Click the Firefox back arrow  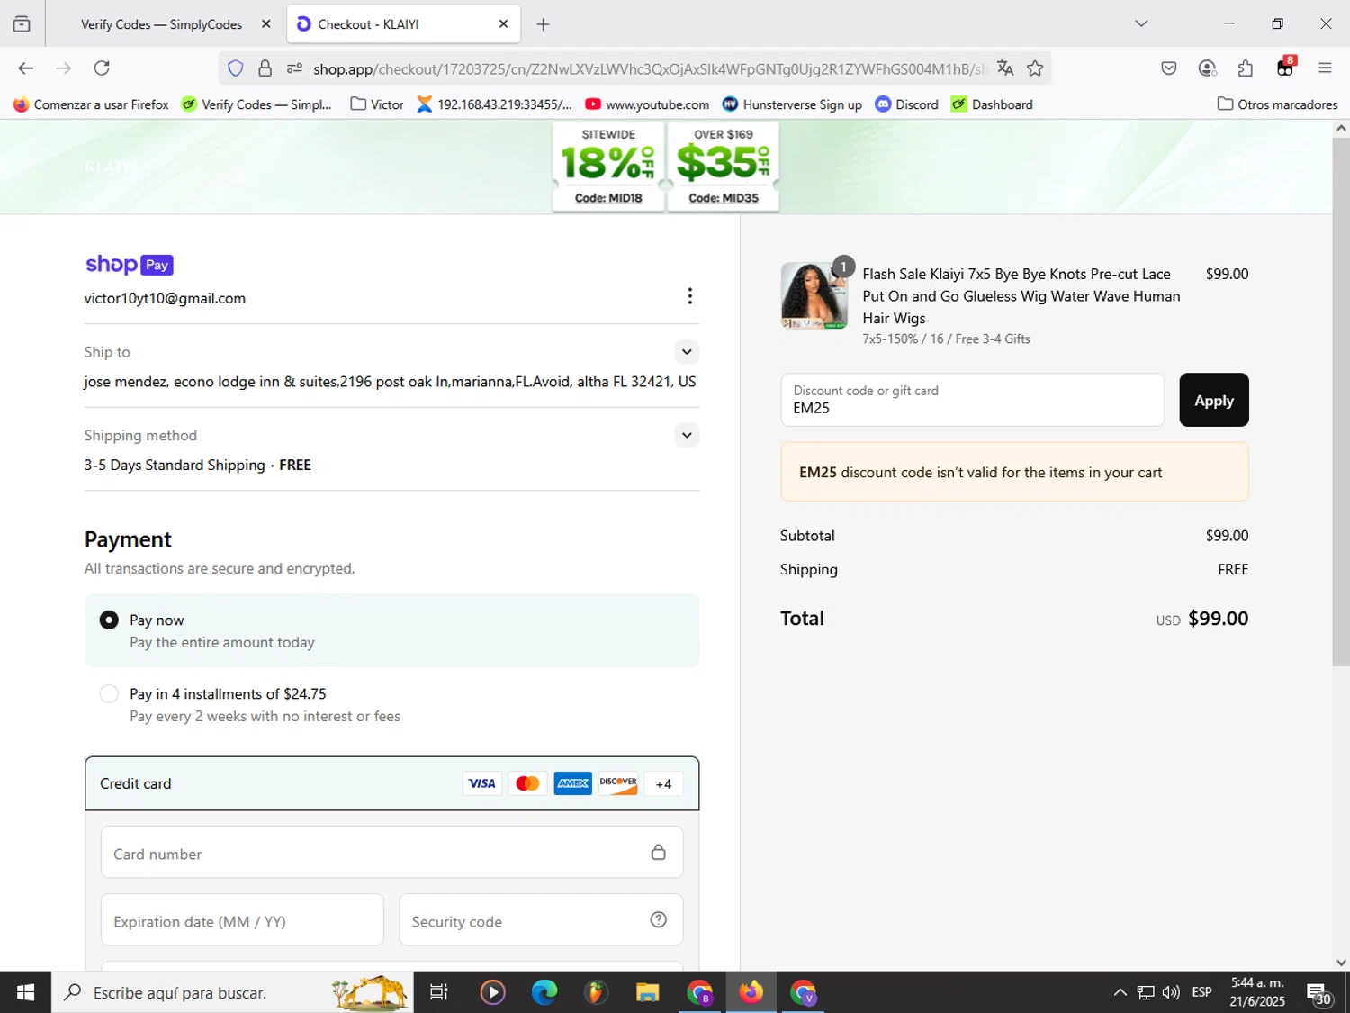point(25,68)
